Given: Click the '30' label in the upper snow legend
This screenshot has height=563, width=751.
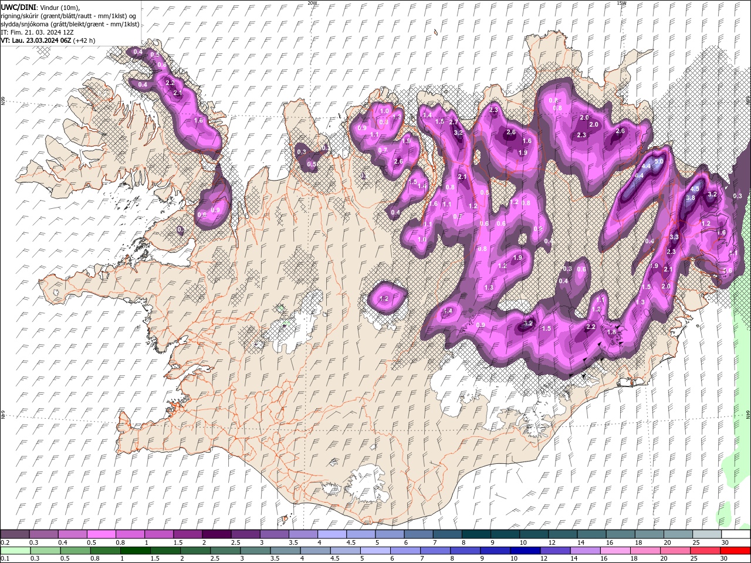Looking at the screenshot, I should 725,542.
